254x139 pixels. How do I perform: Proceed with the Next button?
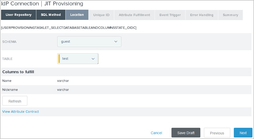(x=243, y=133)
